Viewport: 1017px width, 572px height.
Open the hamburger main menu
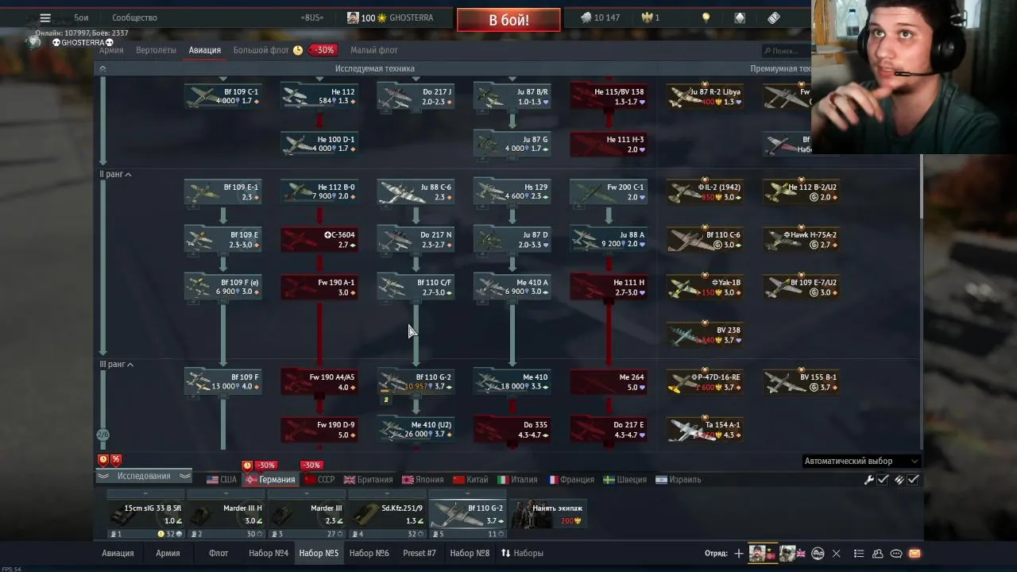pyautogui.click(x=45, y=17)
